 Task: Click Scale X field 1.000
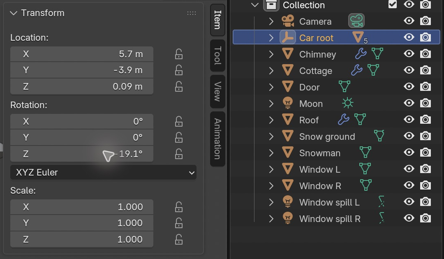(x=82, y=207)
